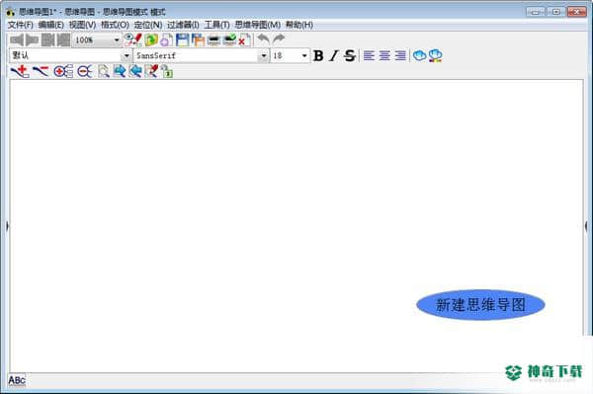Click the blue cloud icon
This screenshot has width=593, height=394.
pos(419,55)
